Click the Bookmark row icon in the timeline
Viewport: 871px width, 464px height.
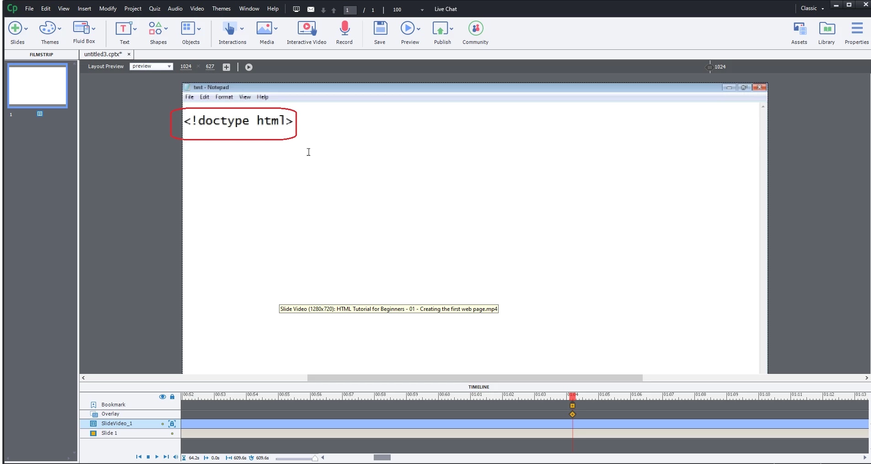click(x=93, y=405)
